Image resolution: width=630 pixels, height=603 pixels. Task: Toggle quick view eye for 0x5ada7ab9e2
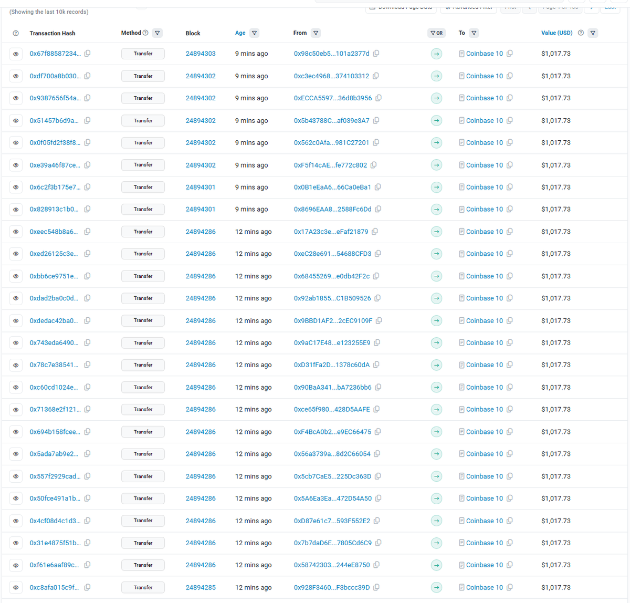[16, 454]
